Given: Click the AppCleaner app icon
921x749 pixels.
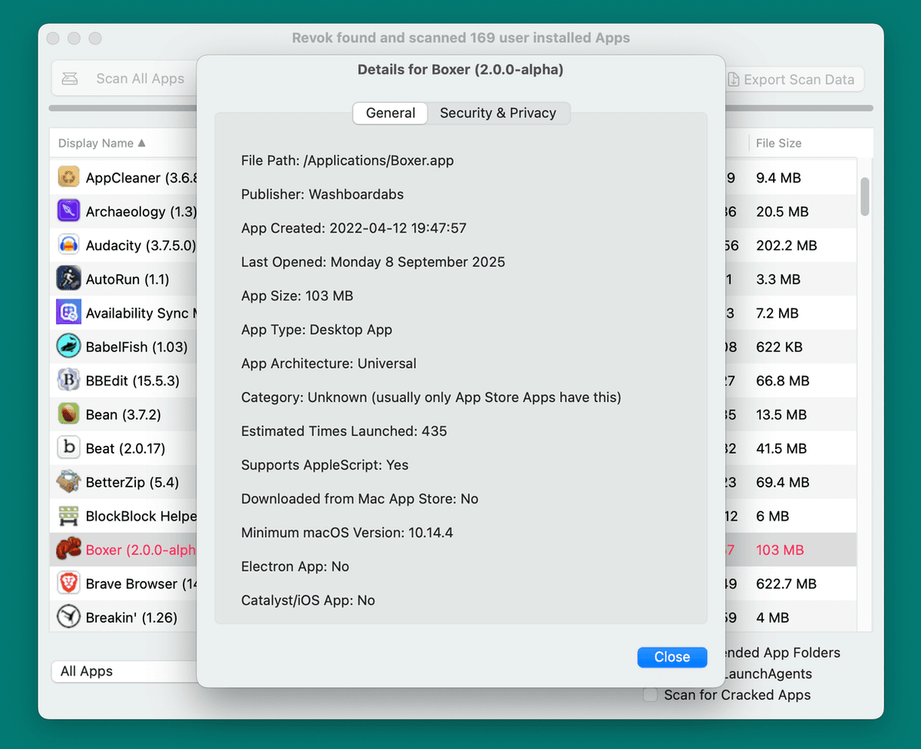Looking at the screenshot, I should [x=69, y=178].
